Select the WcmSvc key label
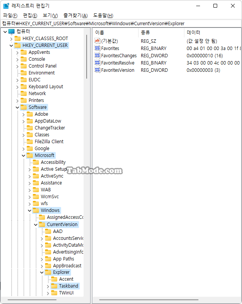This screenshot has height=304, width=242. 50,197
